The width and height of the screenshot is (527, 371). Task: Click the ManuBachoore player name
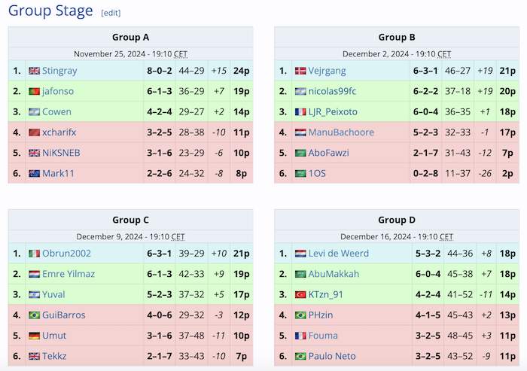341,132
